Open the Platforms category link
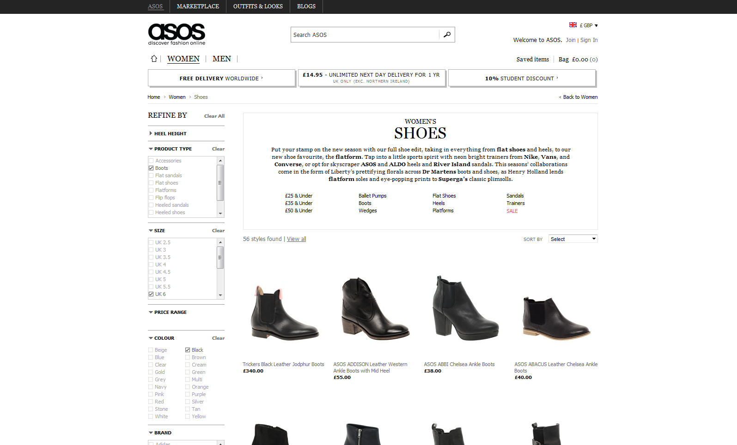The height and width of the screenshot is (445, 737). [443, 210]
